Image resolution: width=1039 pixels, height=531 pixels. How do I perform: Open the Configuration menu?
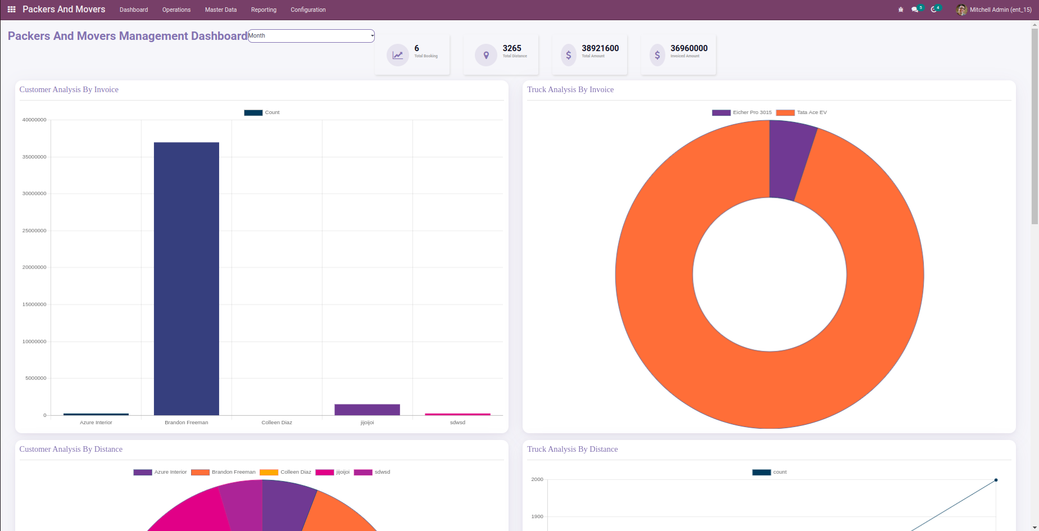point(308,10)
